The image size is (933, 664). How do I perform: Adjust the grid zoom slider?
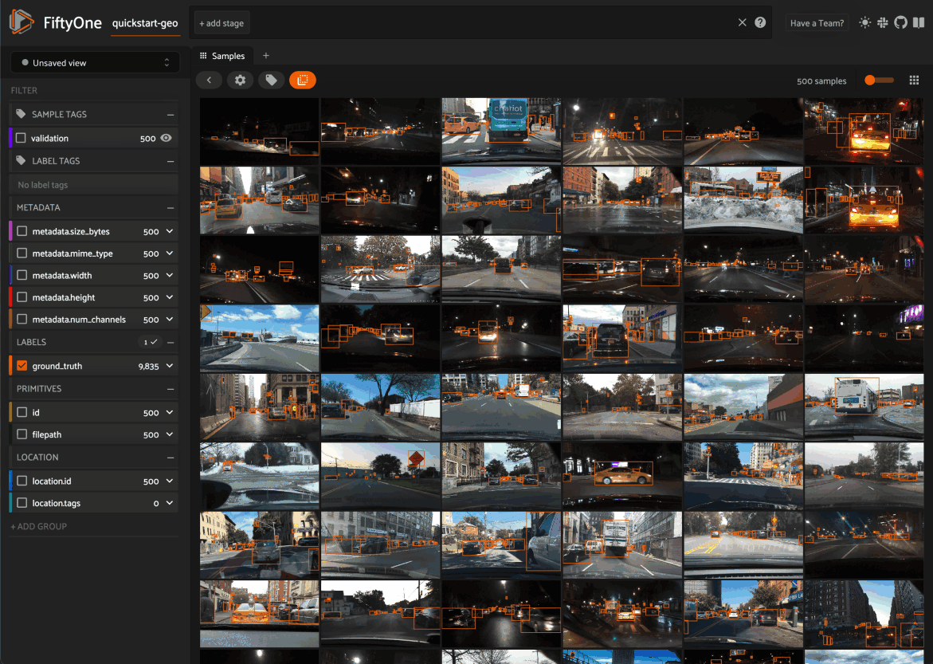tap(879, 80)
